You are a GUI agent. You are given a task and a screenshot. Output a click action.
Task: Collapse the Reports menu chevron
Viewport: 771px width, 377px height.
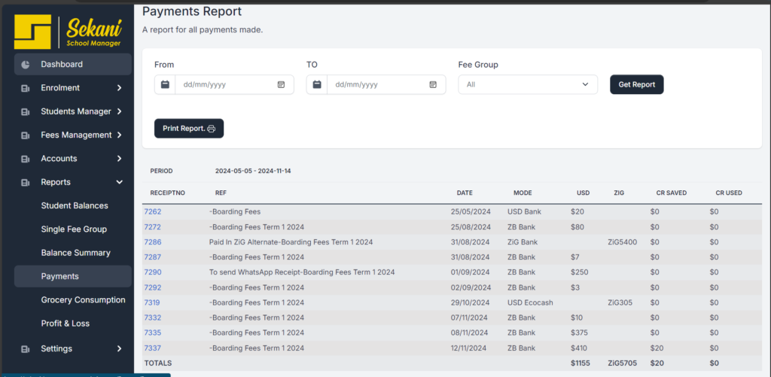(119, 182)
